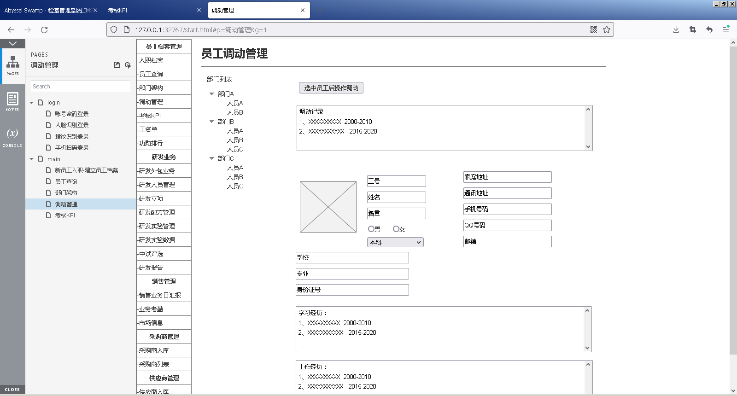Open the 本科 education dropdown

[x=395, y=242]
